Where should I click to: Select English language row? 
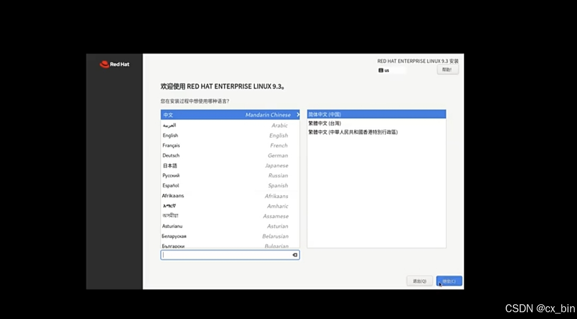click(x=230, y=135)
